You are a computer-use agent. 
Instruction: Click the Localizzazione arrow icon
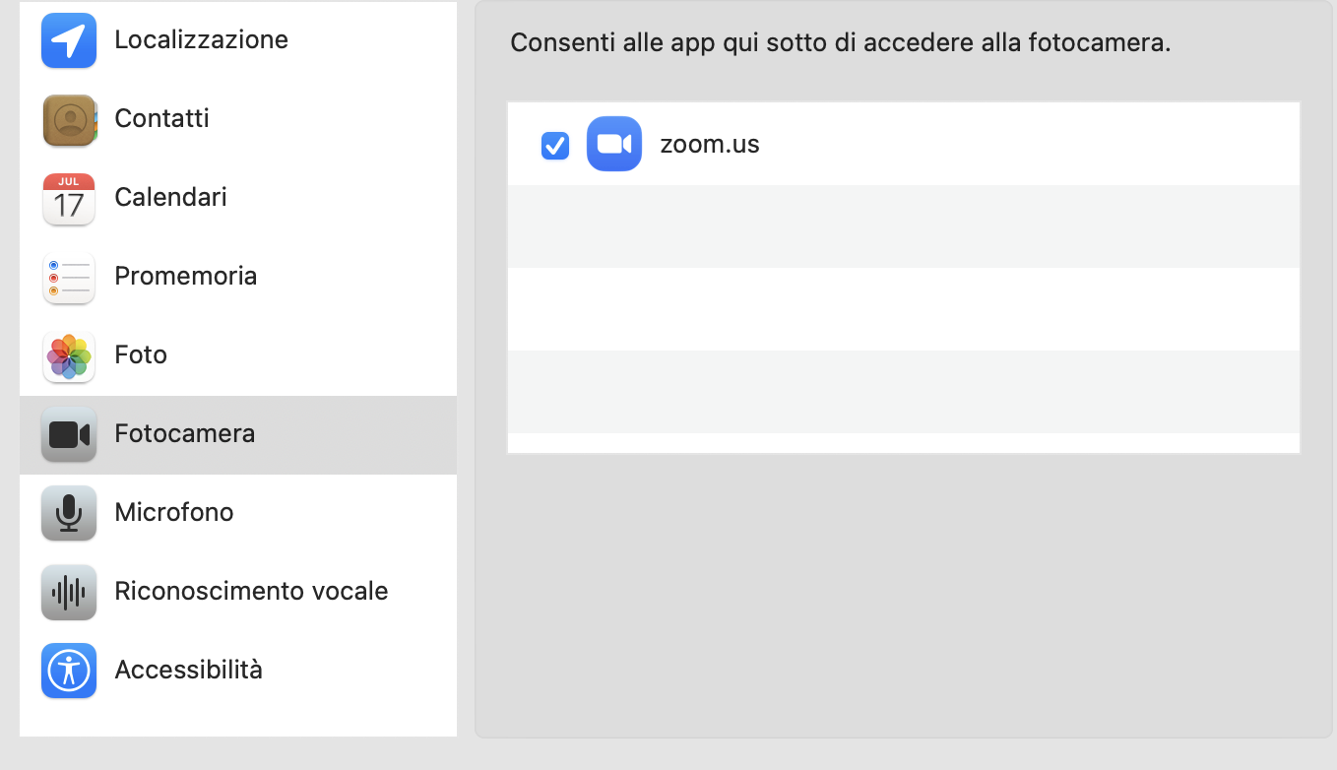tap(69, 40)
